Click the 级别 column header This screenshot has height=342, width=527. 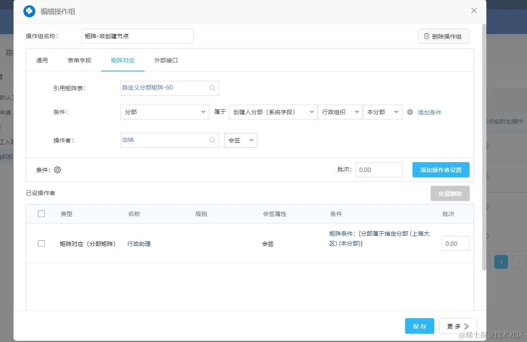point(201,214)
